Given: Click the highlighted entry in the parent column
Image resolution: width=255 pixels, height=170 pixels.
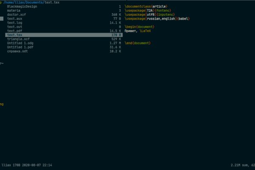Looking at the screenshot, I should pyautogui.click(x=2, y=19).
